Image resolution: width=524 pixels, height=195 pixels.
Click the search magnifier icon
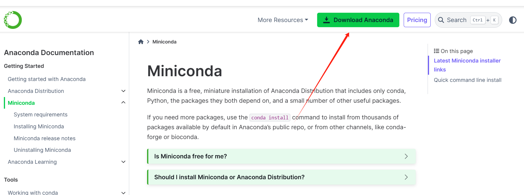pos(441,20)
